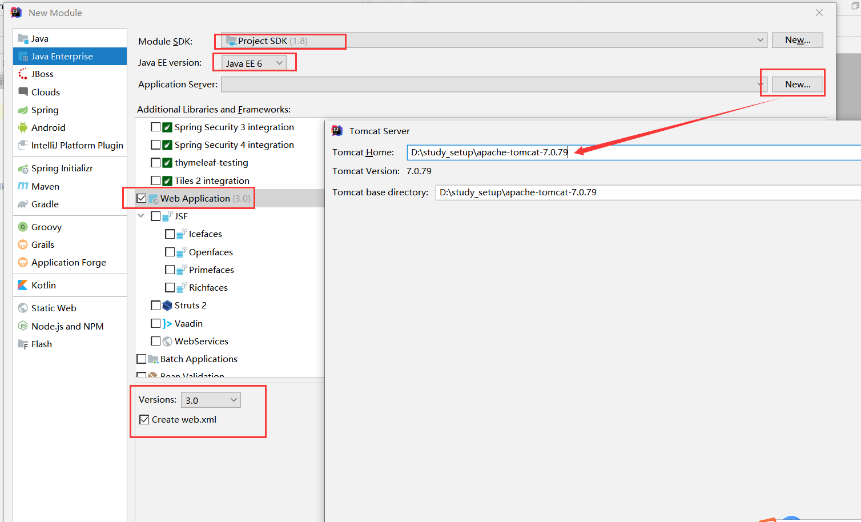Check the WebServices box
The width and height of the screenshot is (861, 522).
[155, 341]
